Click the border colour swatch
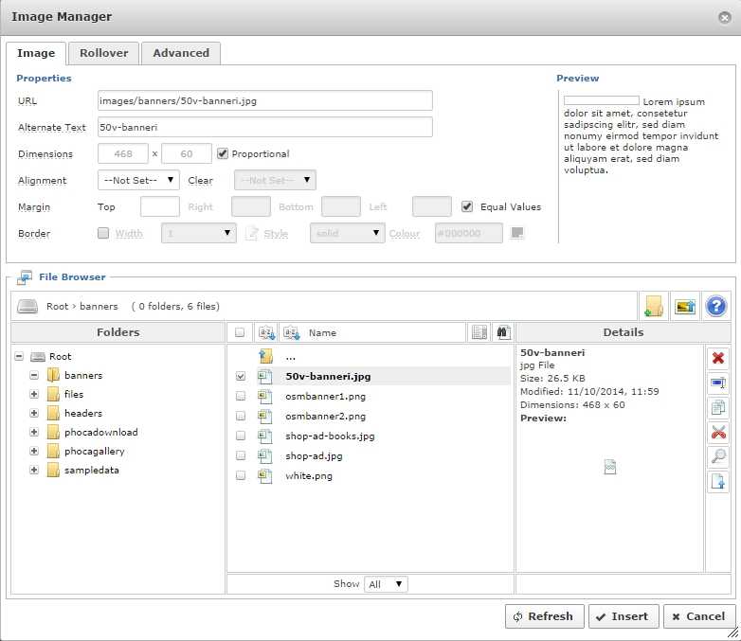 point(516,233)
